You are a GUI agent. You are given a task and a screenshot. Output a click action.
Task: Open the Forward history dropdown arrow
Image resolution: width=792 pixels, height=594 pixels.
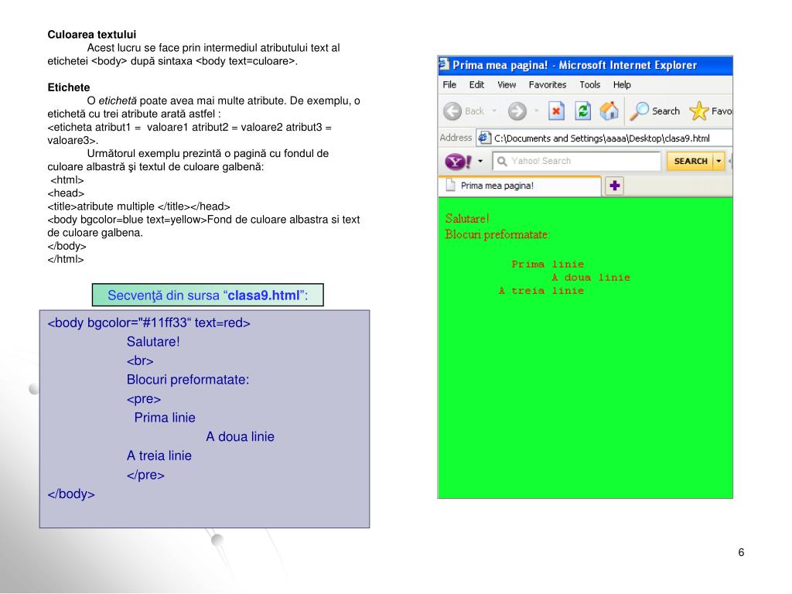pos(537,111)
